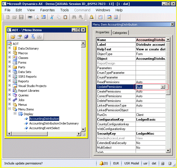Click the alert bell toolbar icon
177x168 pixels.
coord(92,17)
